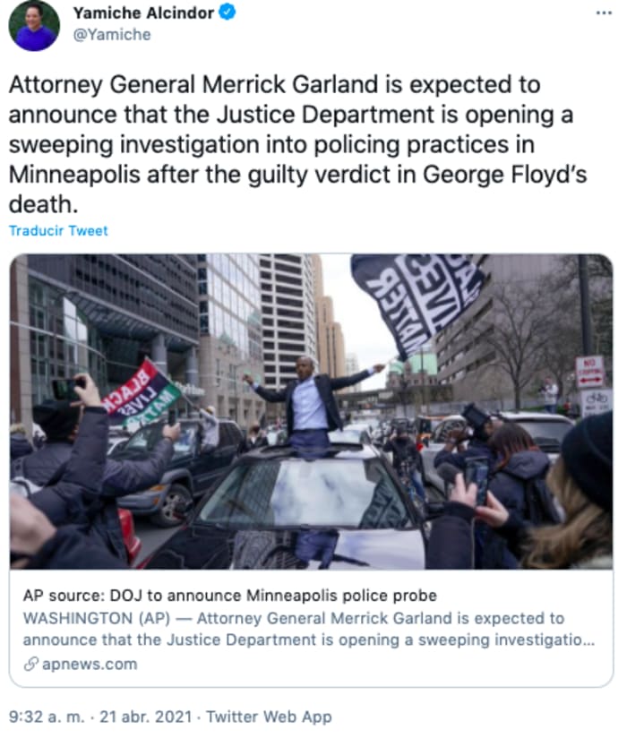
Task: Open the @Yamiche handle link
Action: point(112,35)
